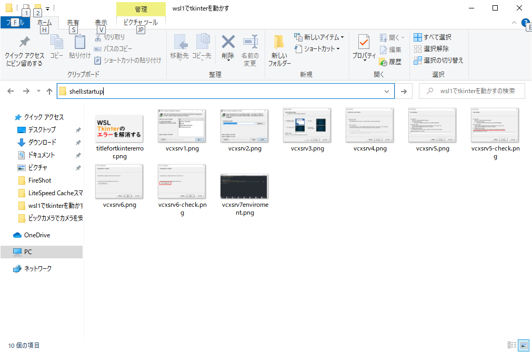Select vcxsrv2.png file

coord(245,130)
